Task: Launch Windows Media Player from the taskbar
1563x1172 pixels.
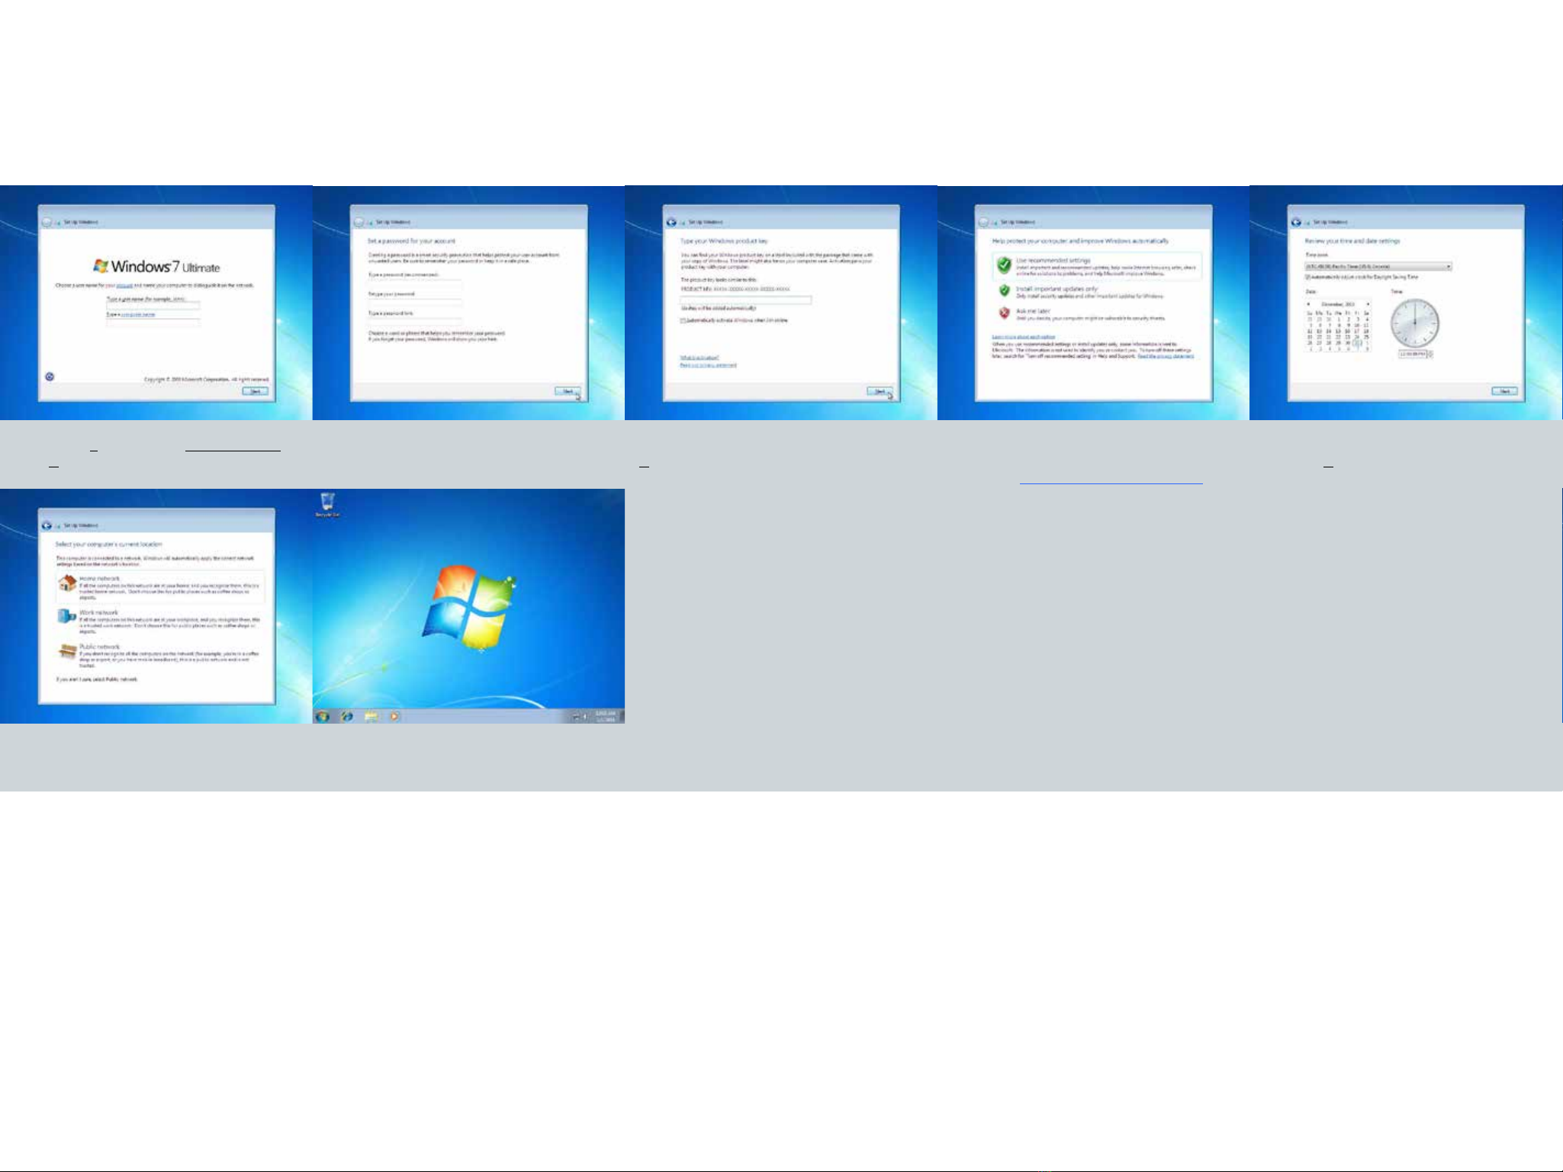Action: click(394, 717)
